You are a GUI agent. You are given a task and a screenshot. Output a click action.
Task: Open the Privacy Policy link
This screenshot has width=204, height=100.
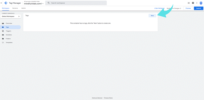108,98
